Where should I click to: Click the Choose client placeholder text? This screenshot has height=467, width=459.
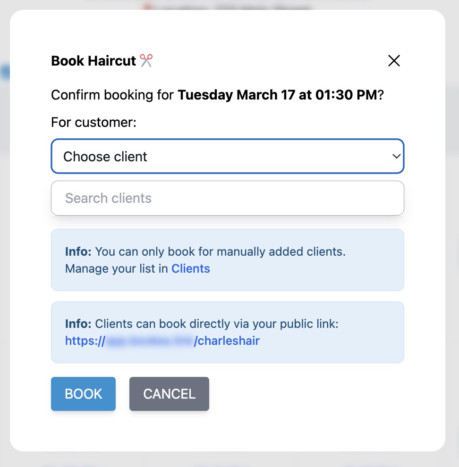tap(105, 156)
